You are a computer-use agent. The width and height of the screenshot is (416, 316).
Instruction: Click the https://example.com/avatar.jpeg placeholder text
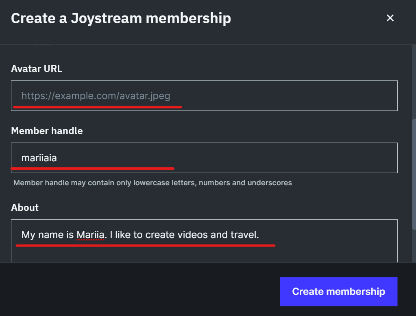click(x=96, y=96)
